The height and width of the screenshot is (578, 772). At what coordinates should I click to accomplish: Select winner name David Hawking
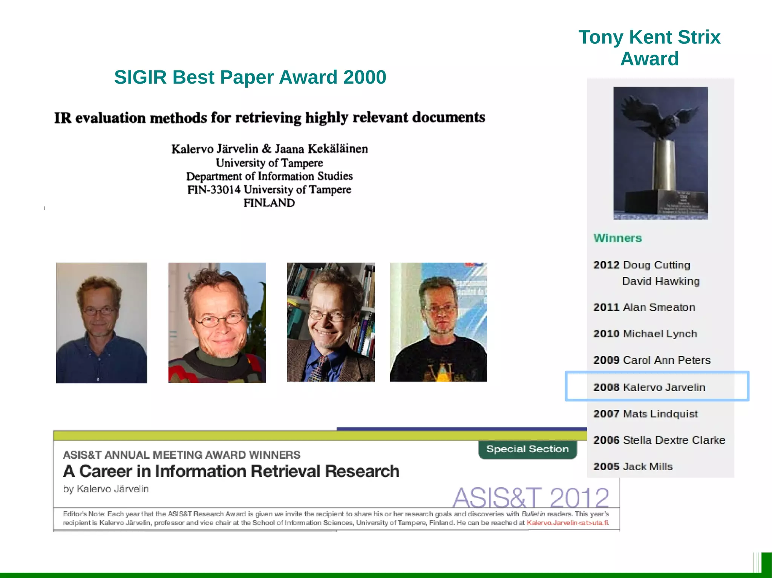click(661, 281)
